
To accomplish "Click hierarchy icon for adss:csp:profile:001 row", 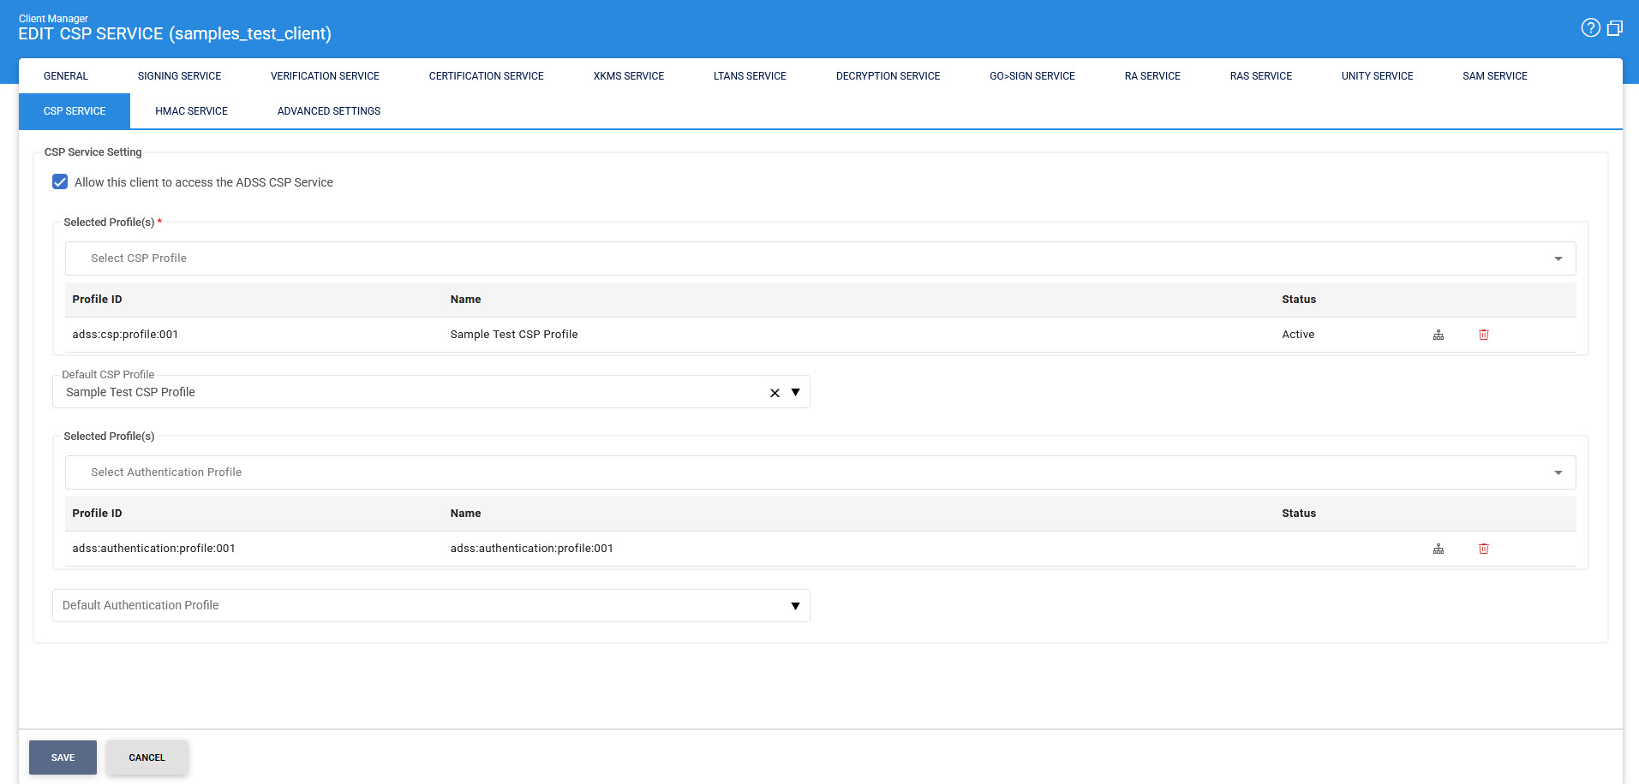I will click(1439, 335).
